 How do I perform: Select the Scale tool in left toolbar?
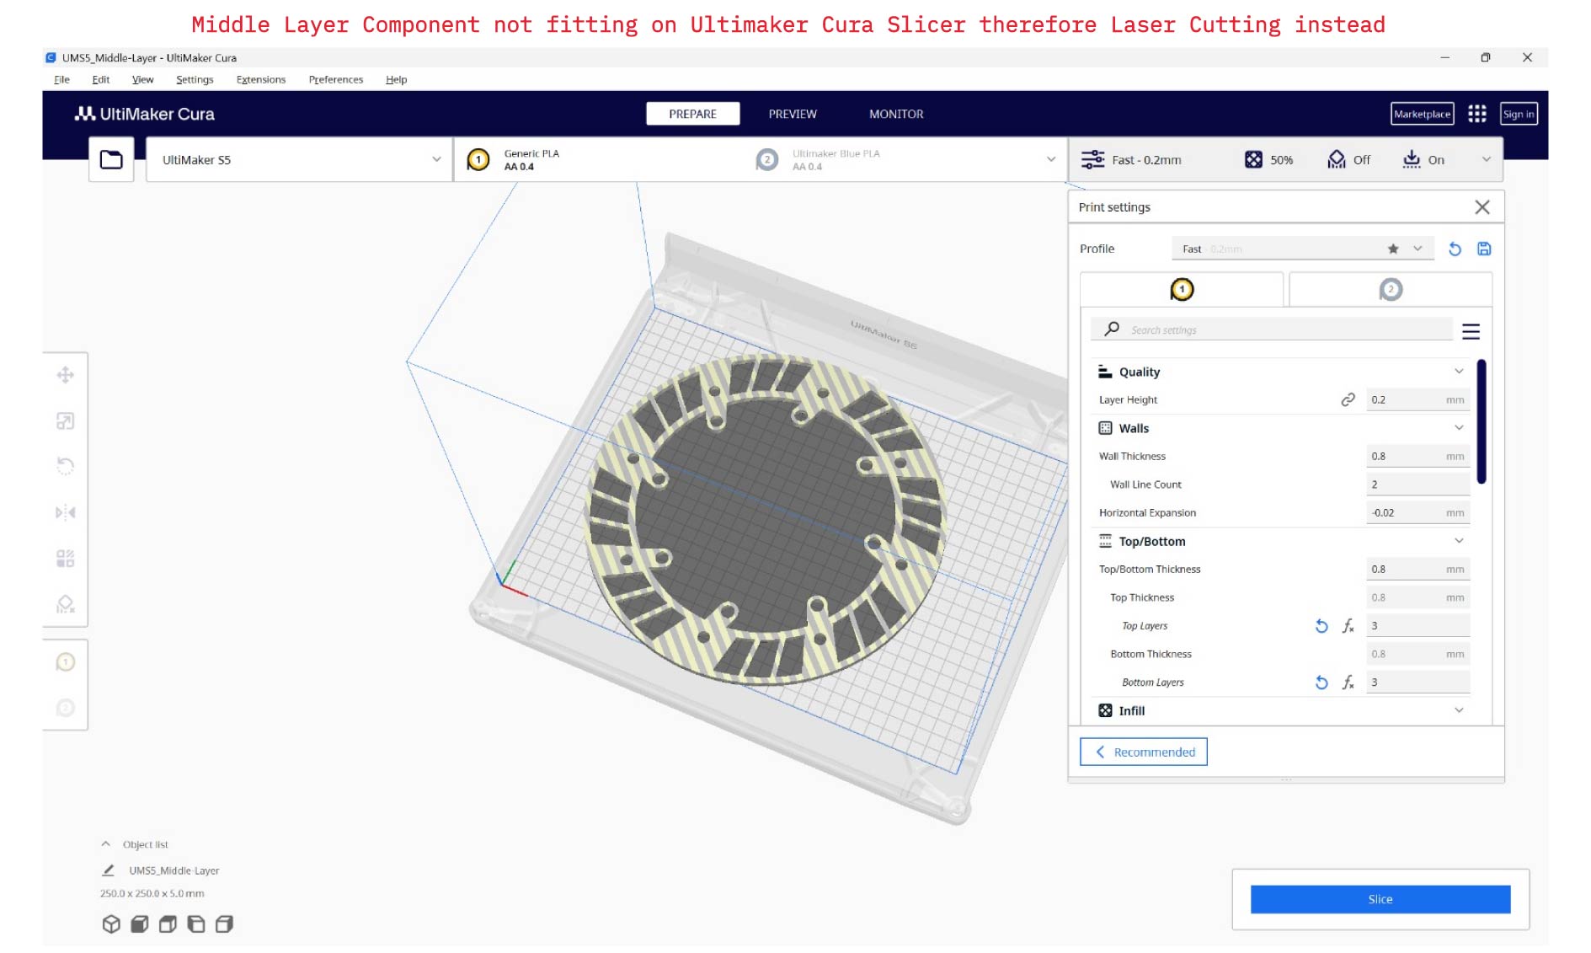pyautogui.click(x=65, y=420)
